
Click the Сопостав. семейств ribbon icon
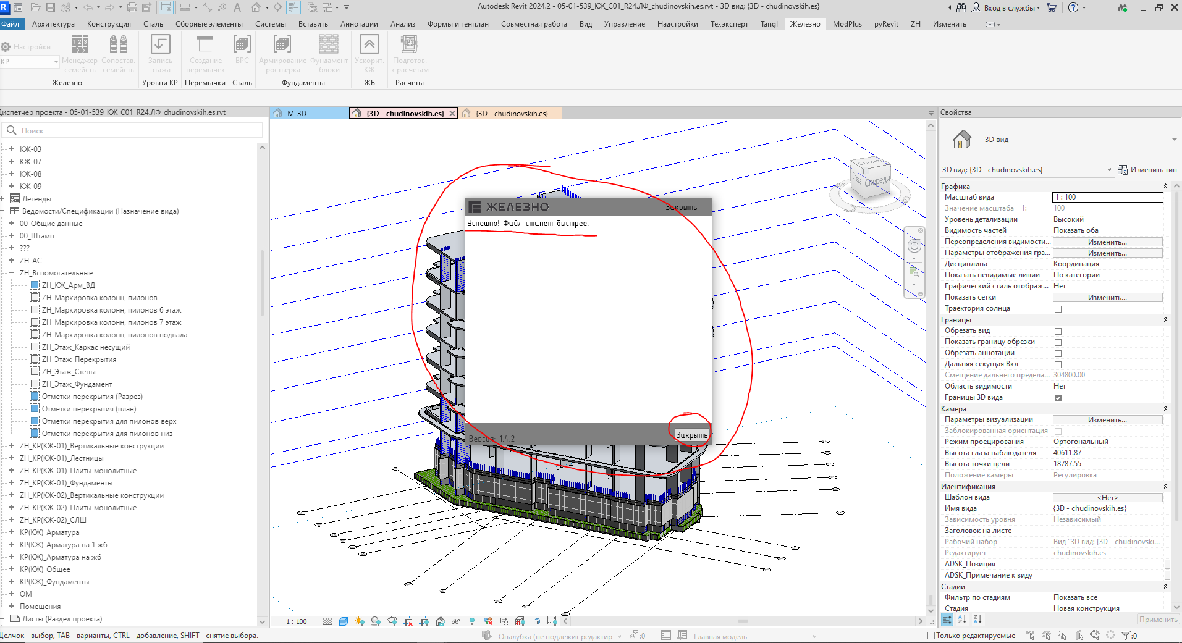coord(118,44)
